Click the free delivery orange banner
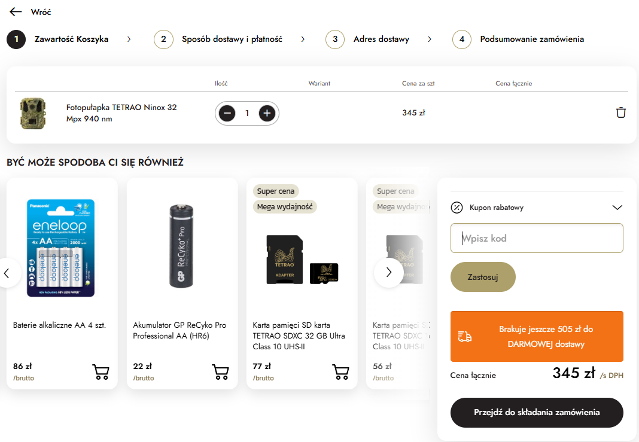This screenshot has width=639, height=442. point(537,337)
